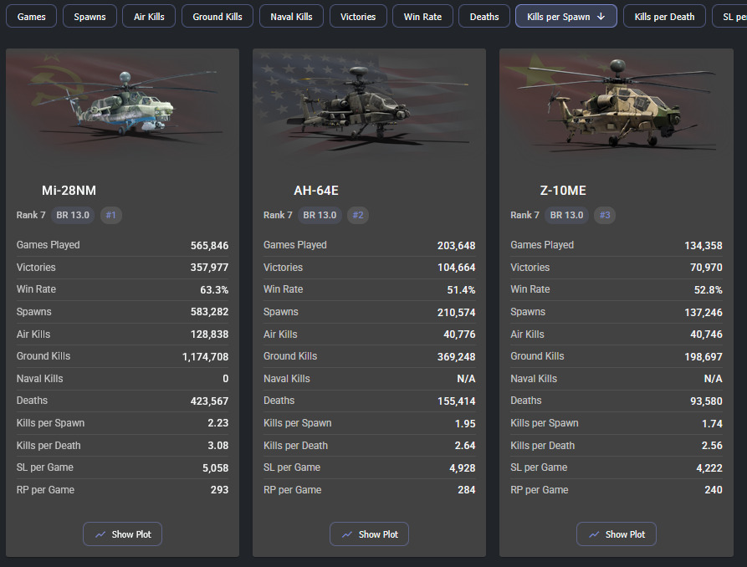Screen dimensions: 747x567
Task: Select the Victories sort chip
Action: [358, 17]
